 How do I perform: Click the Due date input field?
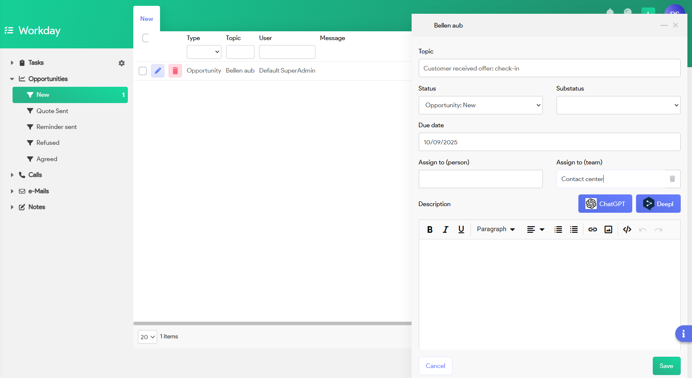tap(549, 142)
